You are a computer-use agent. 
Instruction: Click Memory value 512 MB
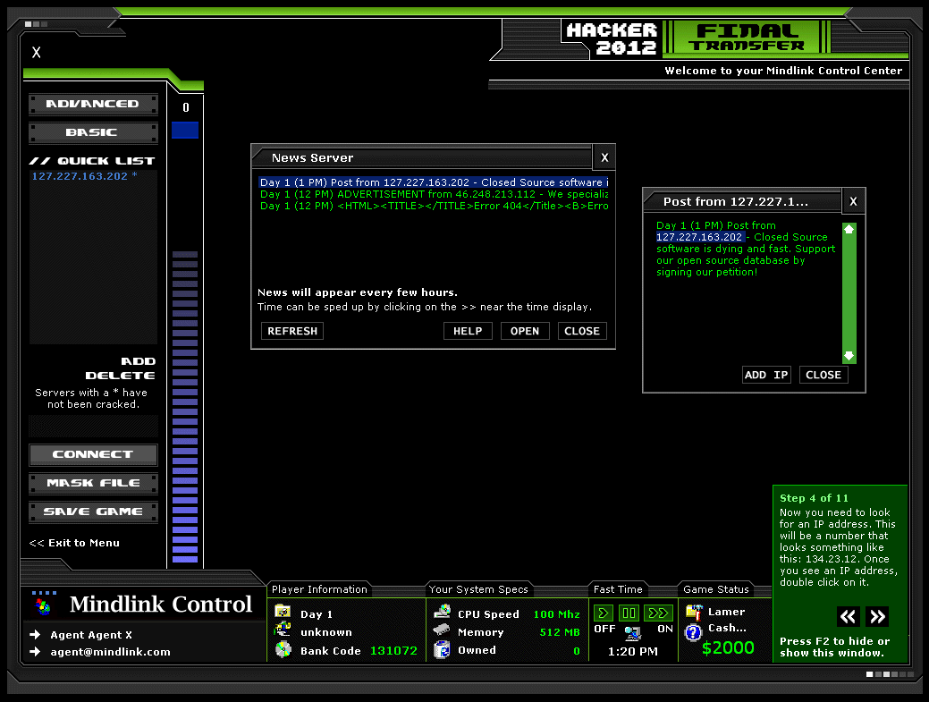(x=560, y=632)
